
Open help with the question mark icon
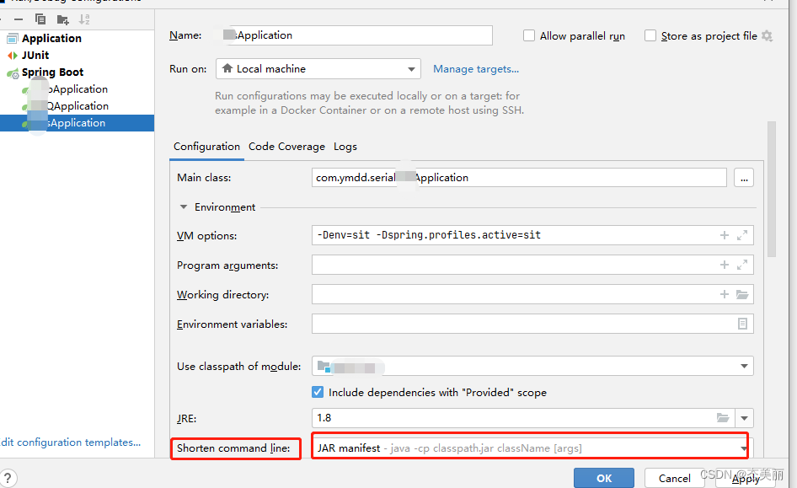9,478
